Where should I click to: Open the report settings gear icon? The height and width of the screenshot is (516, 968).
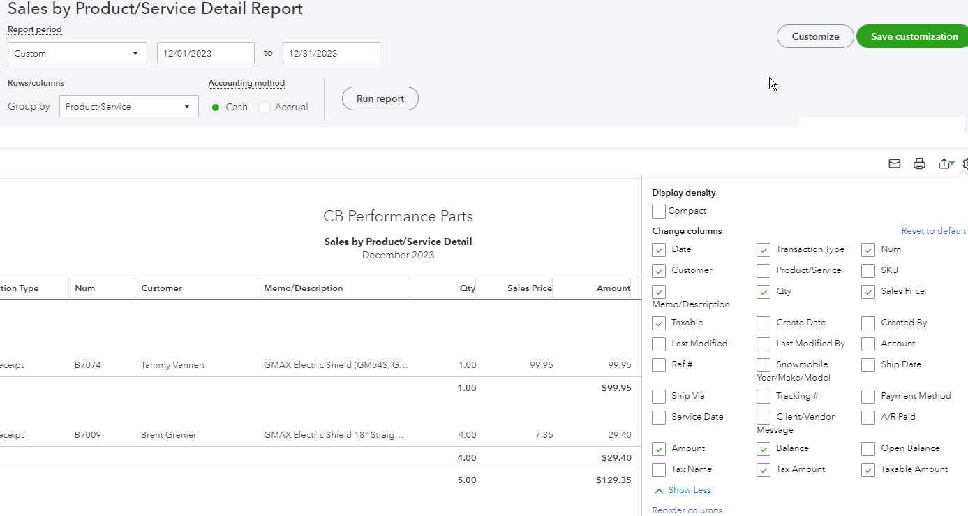click(x=965, y=163)
